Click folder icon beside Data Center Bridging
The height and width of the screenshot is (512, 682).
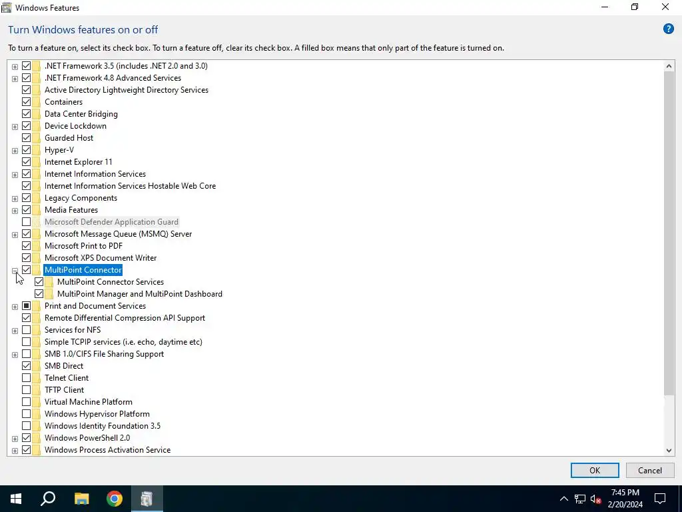pos(36,113)
